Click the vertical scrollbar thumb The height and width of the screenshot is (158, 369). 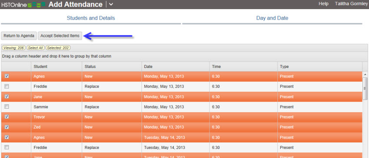365,89
